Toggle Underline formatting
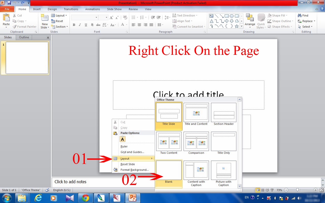The image size is (325, 203). (86, 25)
